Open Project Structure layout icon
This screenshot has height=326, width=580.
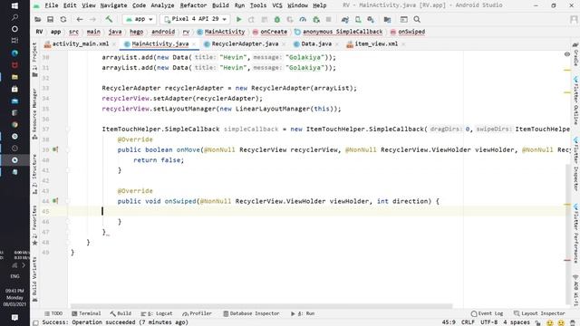coord(404,19)
